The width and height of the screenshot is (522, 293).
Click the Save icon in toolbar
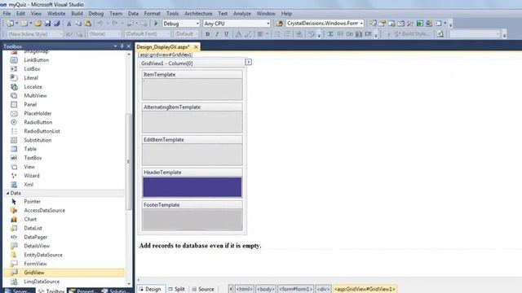click(x=47, y=24)
